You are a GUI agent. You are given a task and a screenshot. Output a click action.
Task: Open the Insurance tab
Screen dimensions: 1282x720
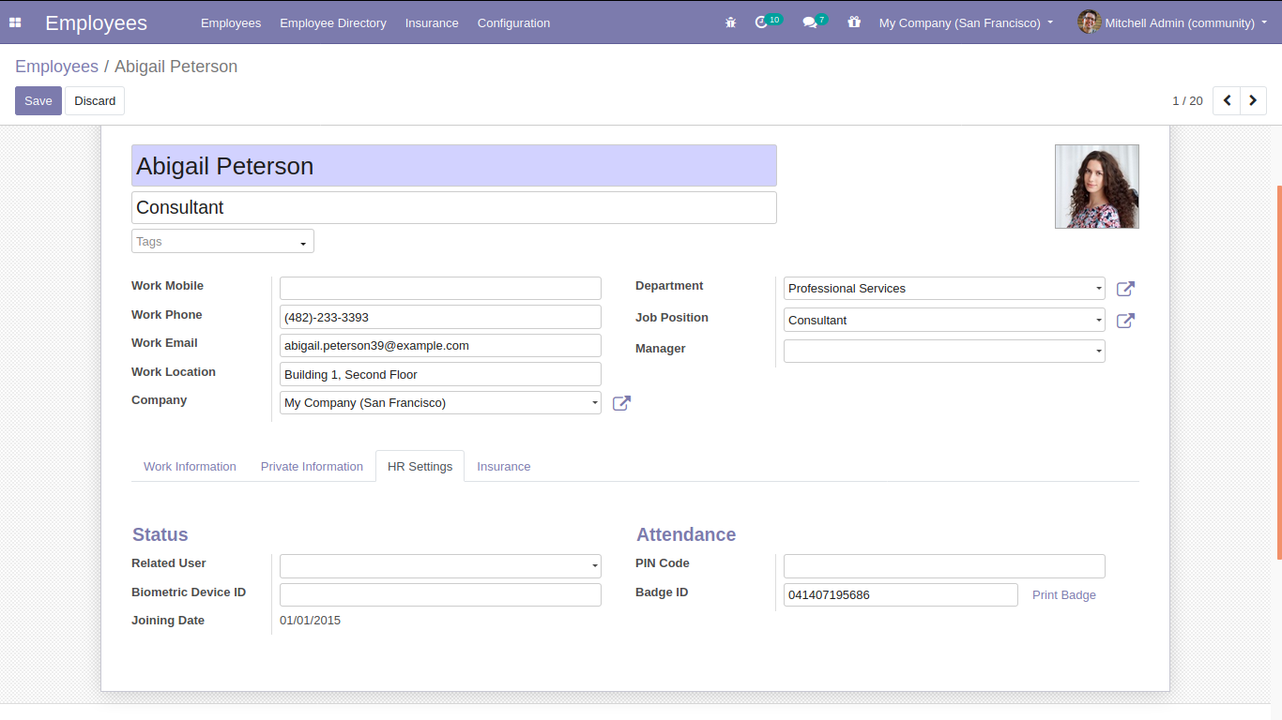tap(503, 467)
